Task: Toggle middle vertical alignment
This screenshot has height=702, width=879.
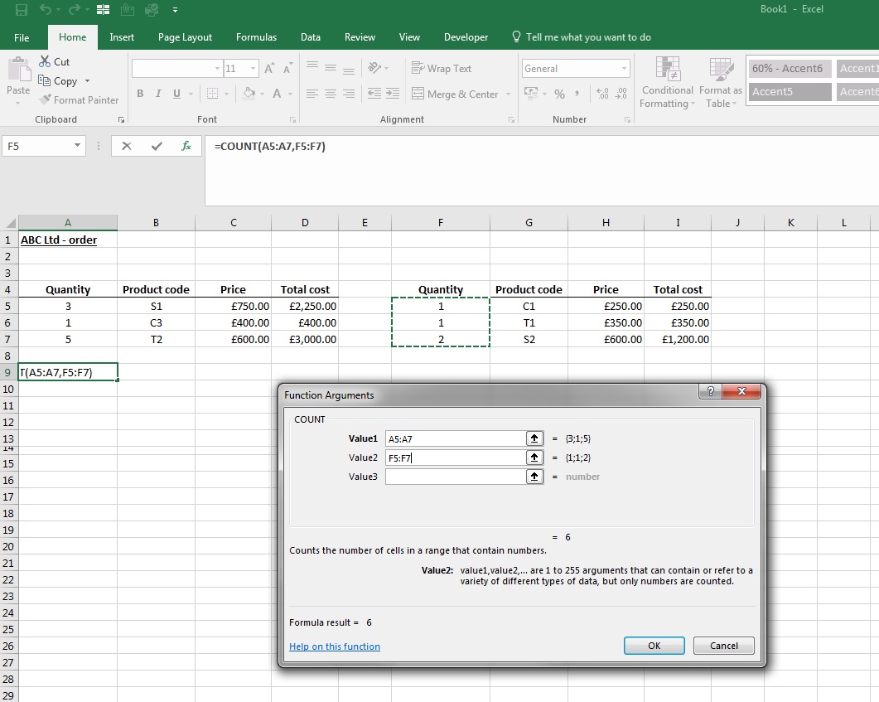Action: (331, 68)
